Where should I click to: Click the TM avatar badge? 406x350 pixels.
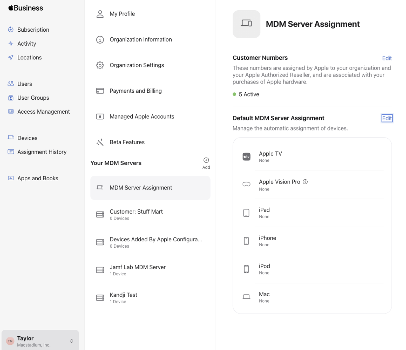(x=10, y=341)
